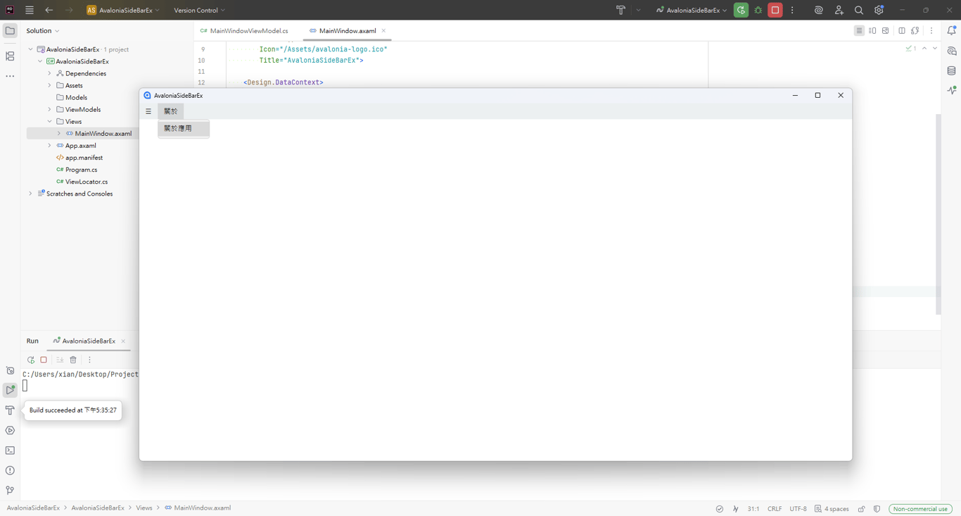Choose the 關於應用 menu item
The width and height of the screenshot is (961, 516).
point(184,129)
